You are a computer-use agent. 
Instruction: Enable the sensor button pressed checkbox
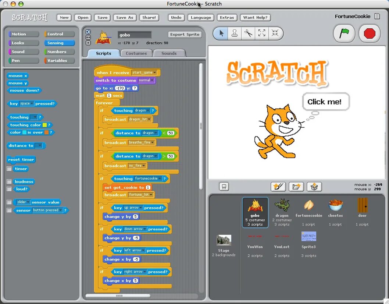pyautogui.click(x=9, y=210)
